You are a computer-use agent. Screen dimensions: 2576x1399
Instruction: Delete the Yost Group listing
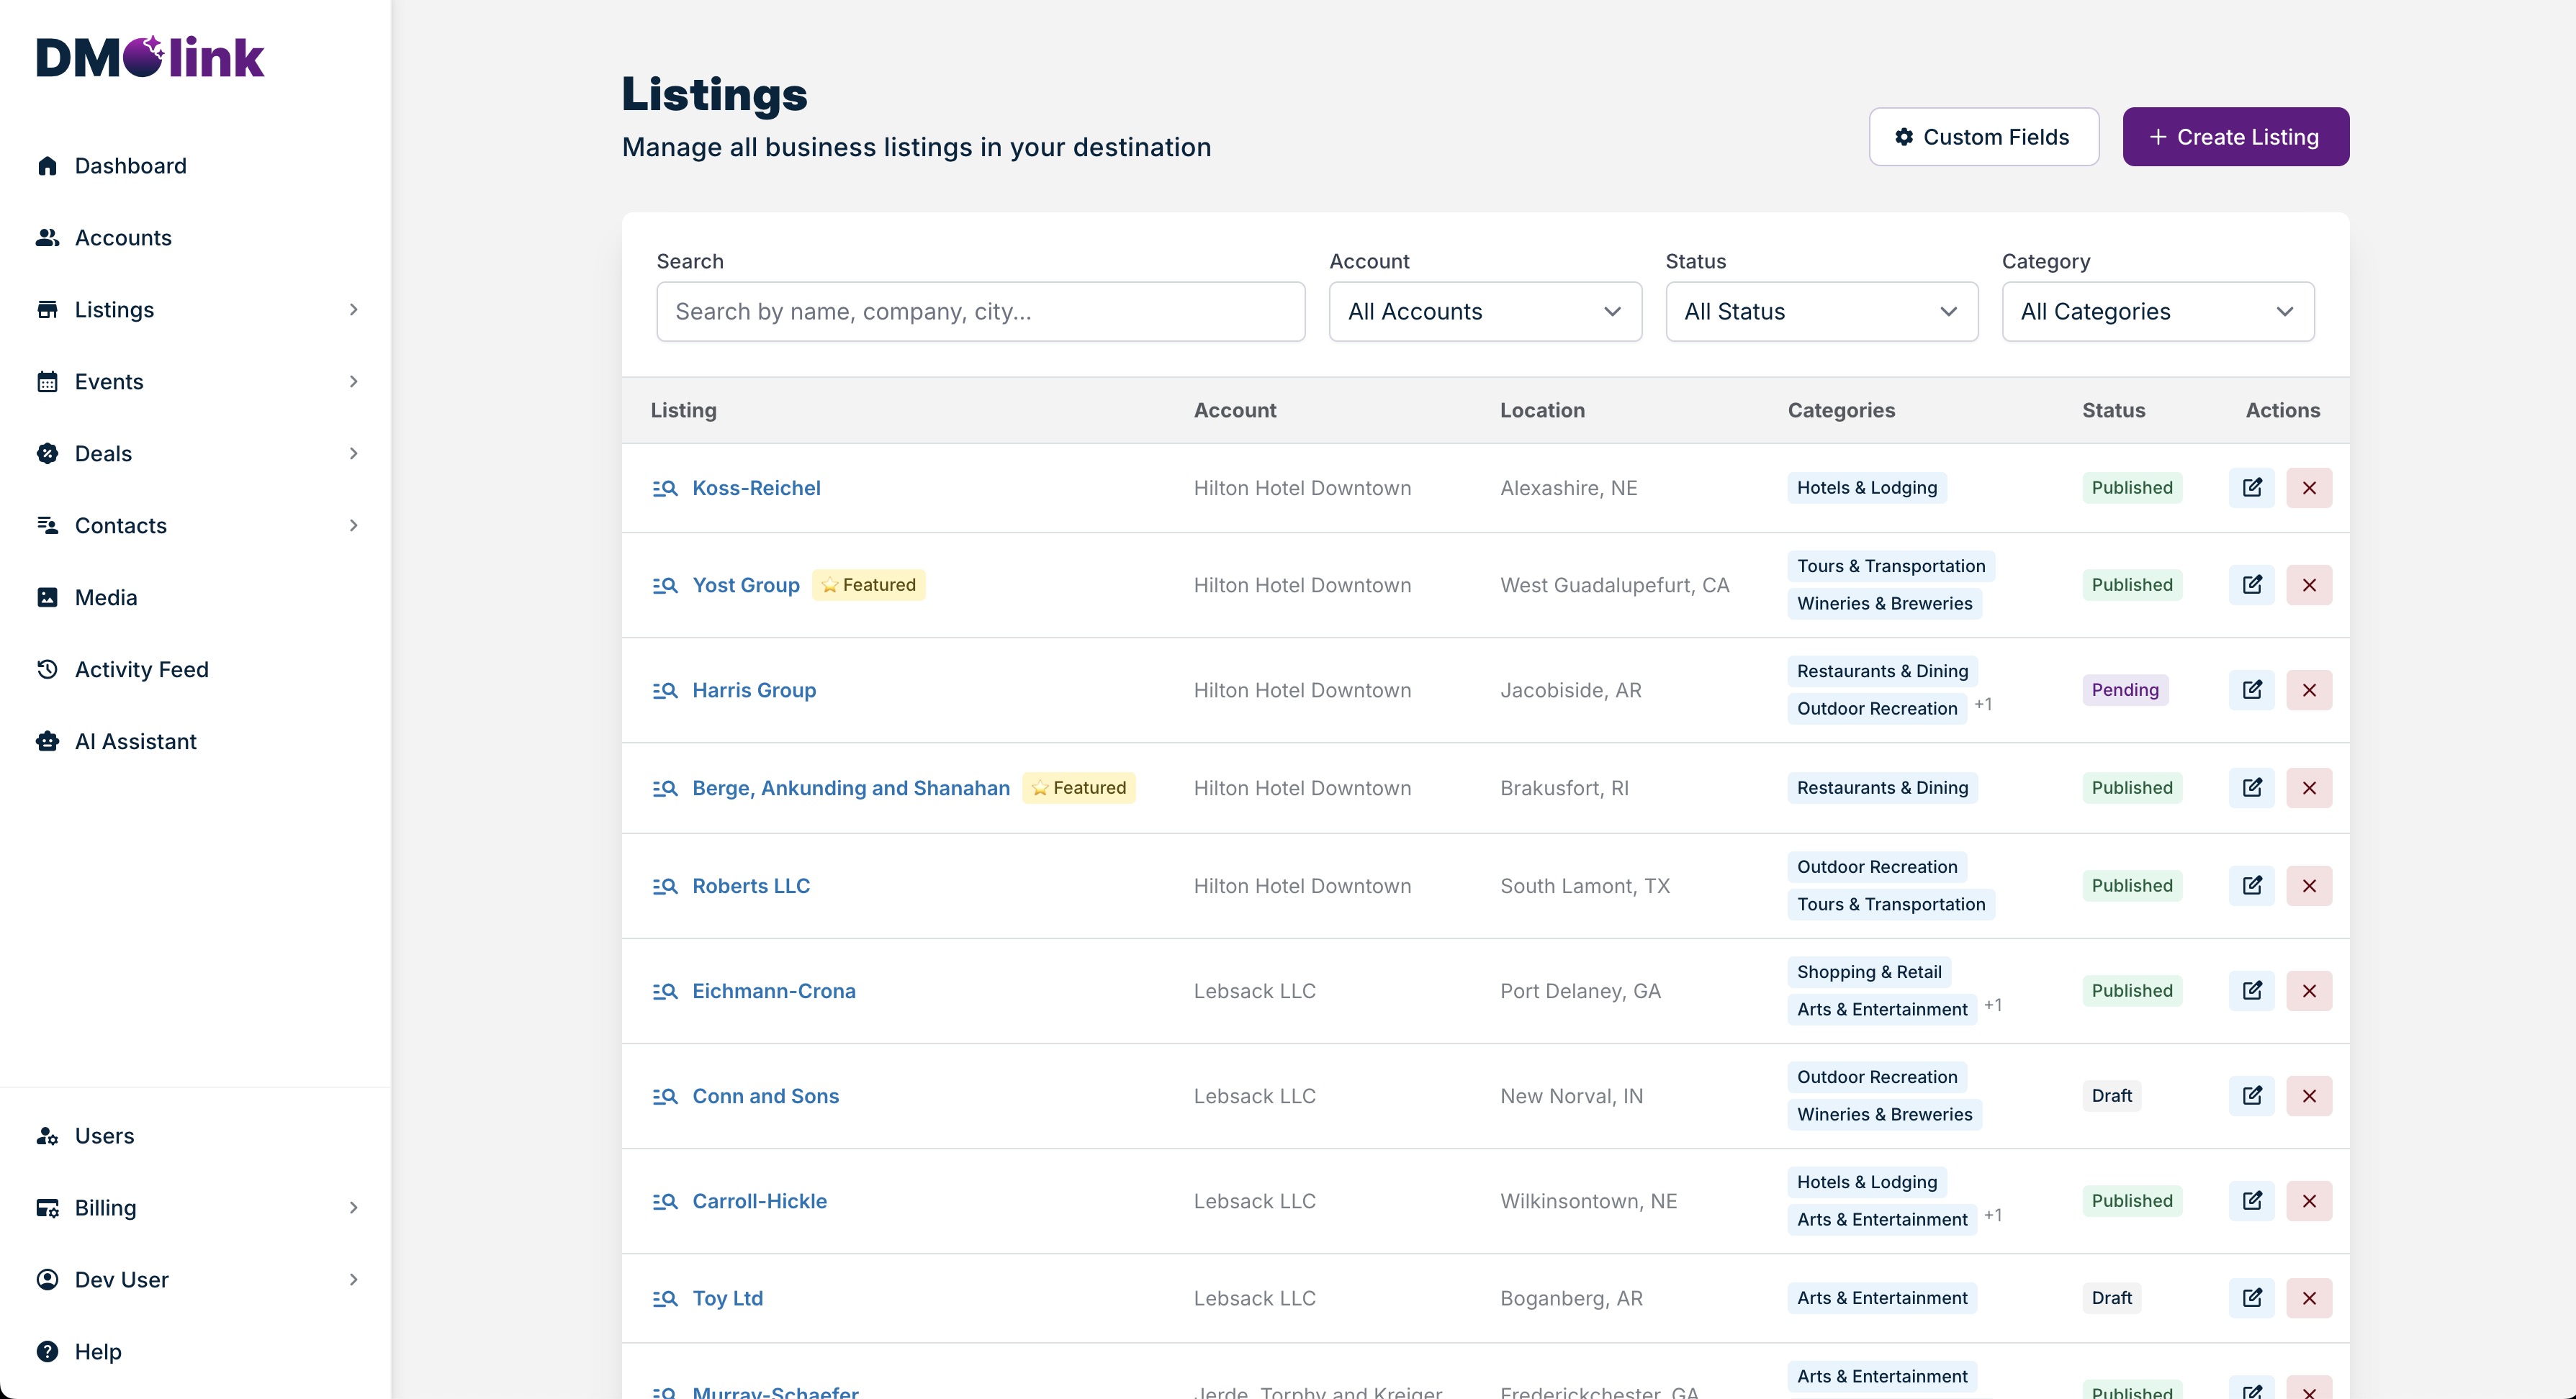[2308, 584]
